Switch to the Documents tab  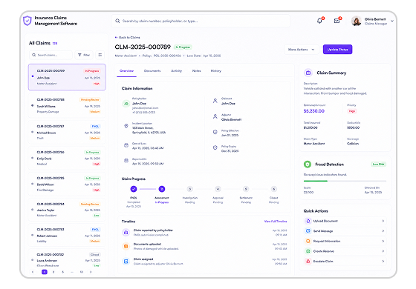pyautogui.click(x=152, y=71)
